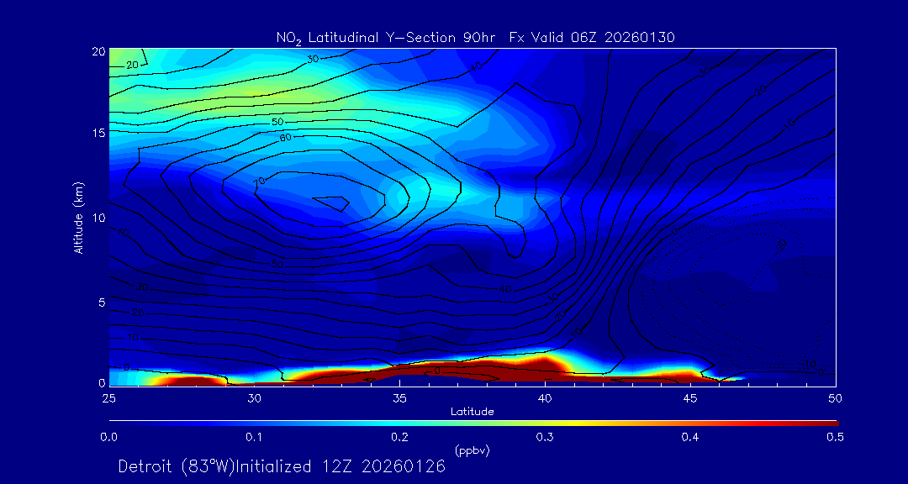Click the "(ppbv)" units label
Screen dimensions: 908x484
[472, 451]
